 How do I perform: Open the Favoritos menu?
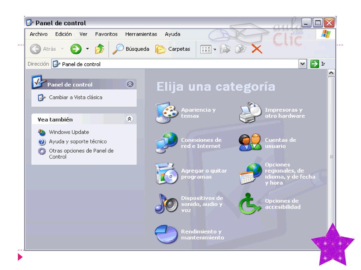pos(106,34)
